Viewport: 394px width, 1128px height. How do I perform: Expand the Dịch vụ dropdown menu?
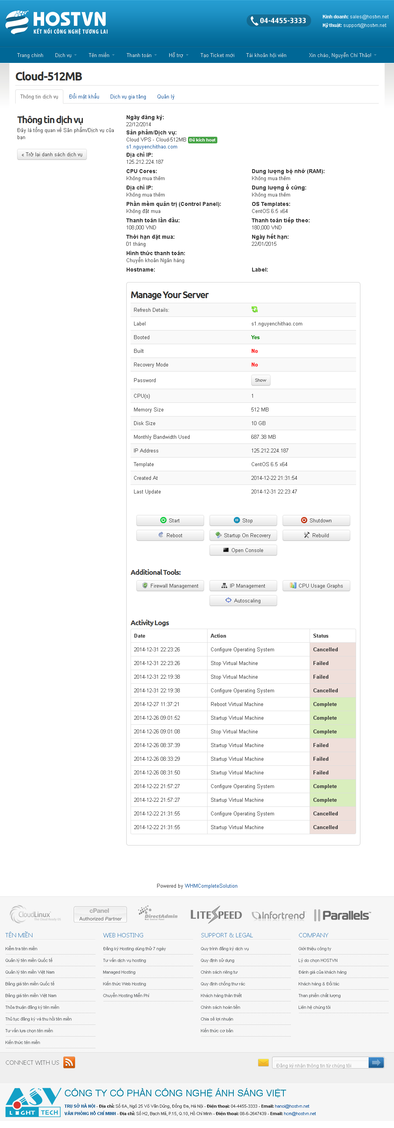coord(65,55)
